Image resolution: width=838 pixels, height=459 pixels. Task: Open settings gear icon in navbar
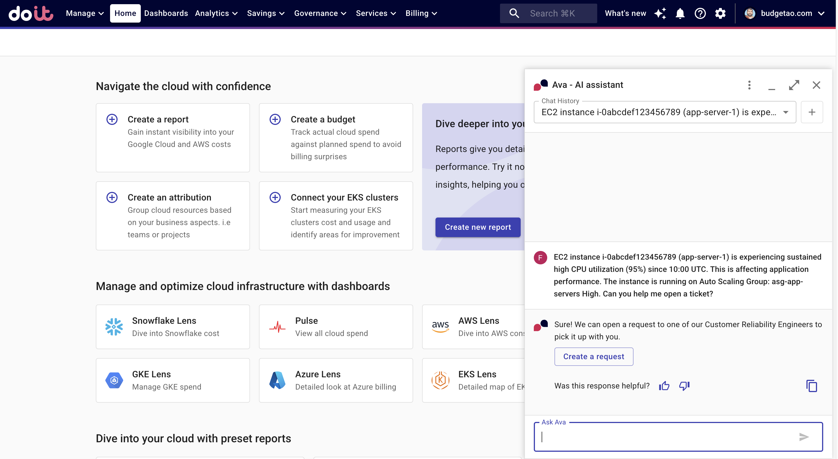720,13
